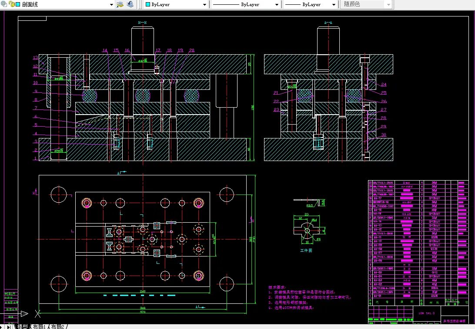Select the H-H section view label

(x=142, y=22)
